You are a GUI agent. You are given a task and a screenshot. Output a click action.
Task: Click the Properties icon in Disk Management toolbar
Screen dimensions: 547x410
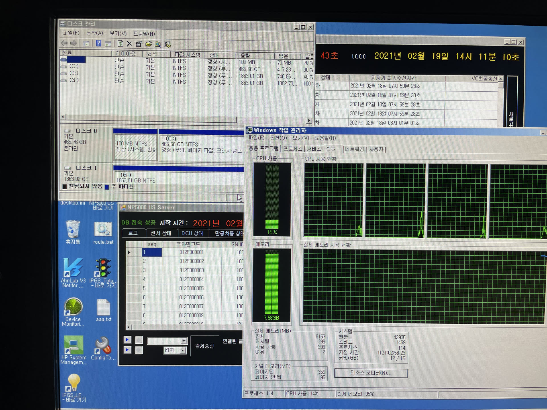[x=139, y=44]
